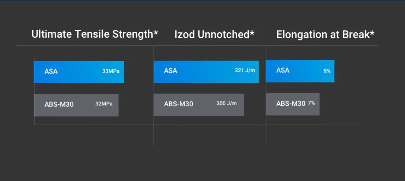Select the ASA 33MPa blue bar
The width and height of the screenshot is (405, 181).
(x=79, y=72)
